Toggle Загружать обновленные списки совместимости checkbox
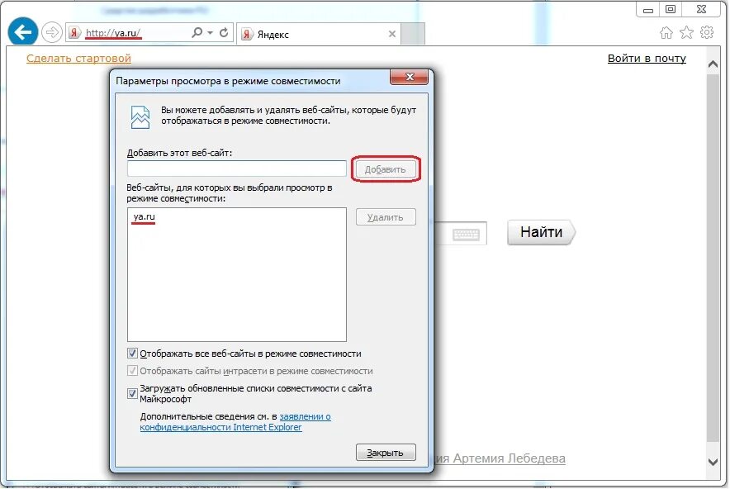This screenshot has height=489, width=730. click(x=133, y=393)
